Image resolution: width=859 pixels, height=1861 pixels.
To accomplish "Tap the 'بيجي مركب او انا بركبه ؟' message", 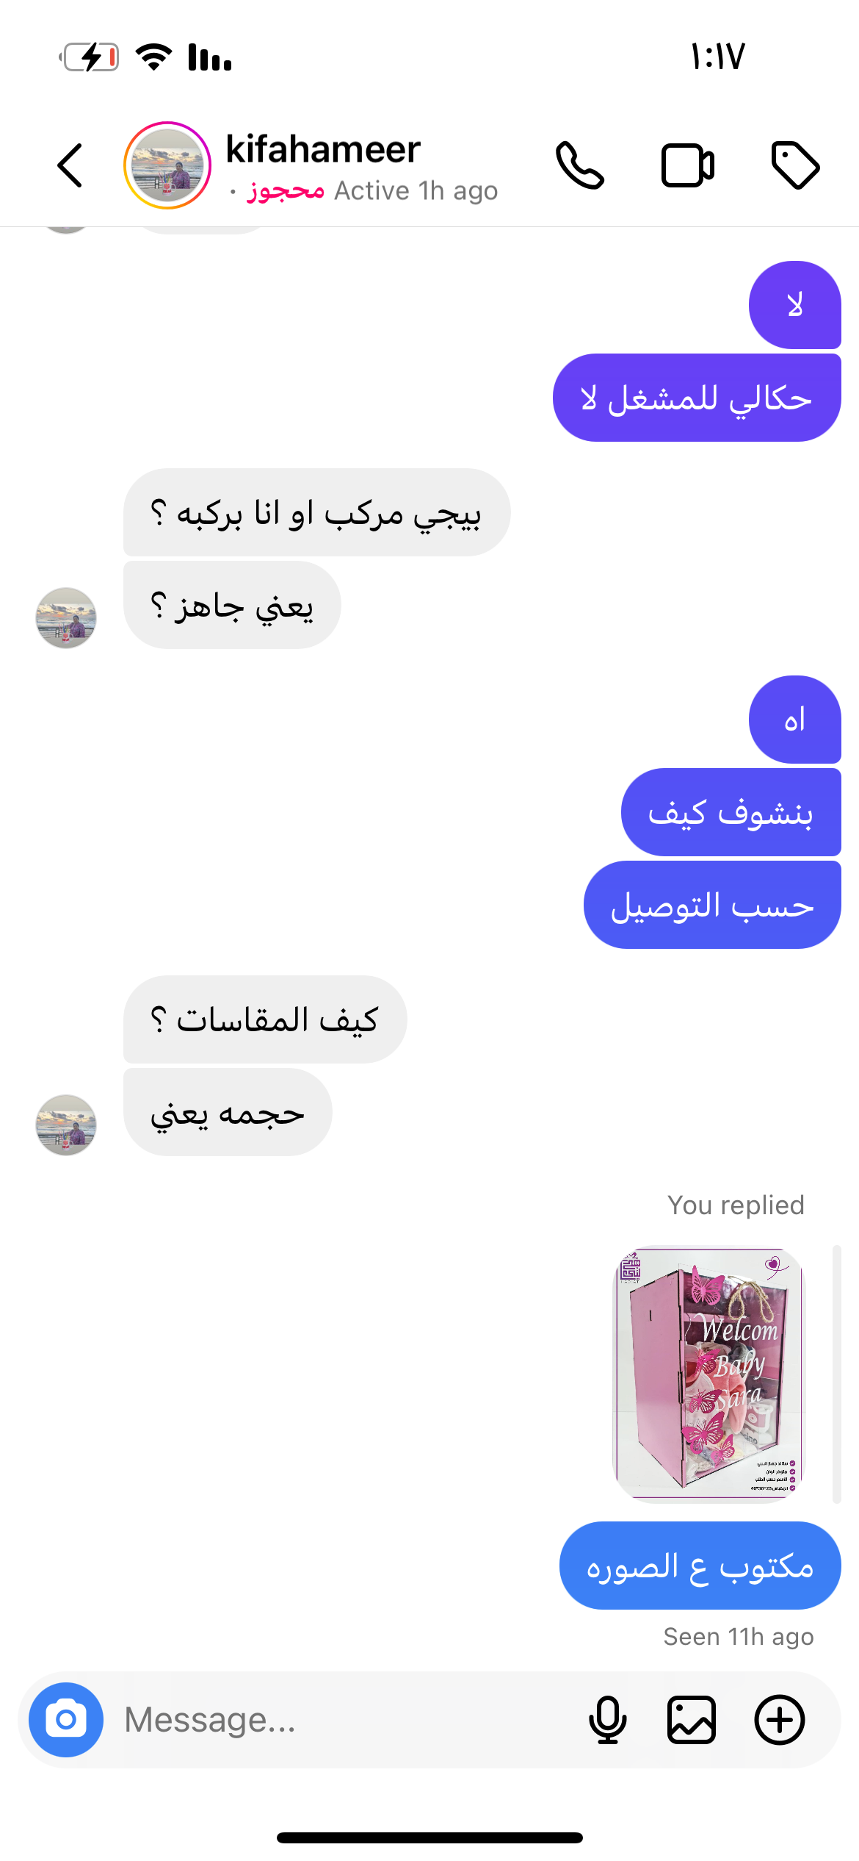I will (317, 512).
